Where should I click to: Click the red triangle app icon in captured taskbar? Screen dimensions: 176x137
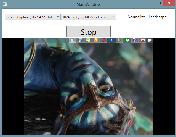(143, 40)
